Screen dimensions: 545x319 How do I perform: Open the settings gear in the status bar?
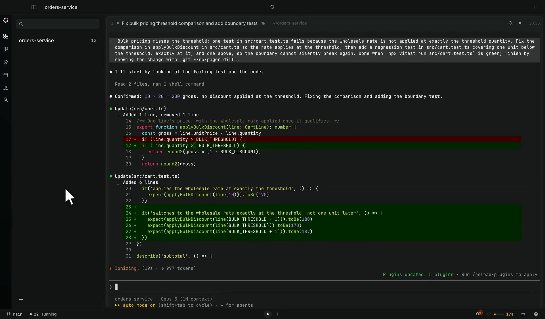click(x=536, y=314)
